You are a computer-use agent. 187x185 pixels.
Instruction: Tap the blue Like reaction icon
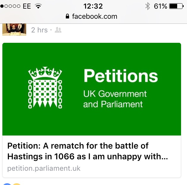point(7,184)
